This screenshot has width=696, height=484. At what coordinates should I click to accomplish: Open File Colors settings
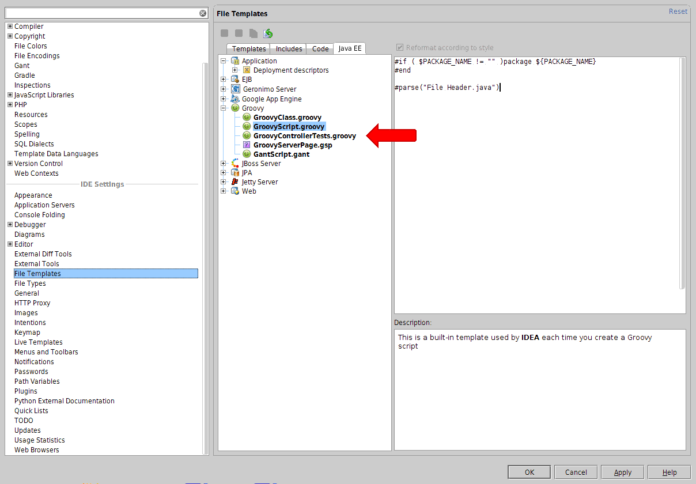[x=31, y=46]
